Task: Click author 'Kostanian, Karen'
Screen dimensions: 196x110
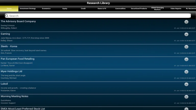Action: (x=8, y=91)
